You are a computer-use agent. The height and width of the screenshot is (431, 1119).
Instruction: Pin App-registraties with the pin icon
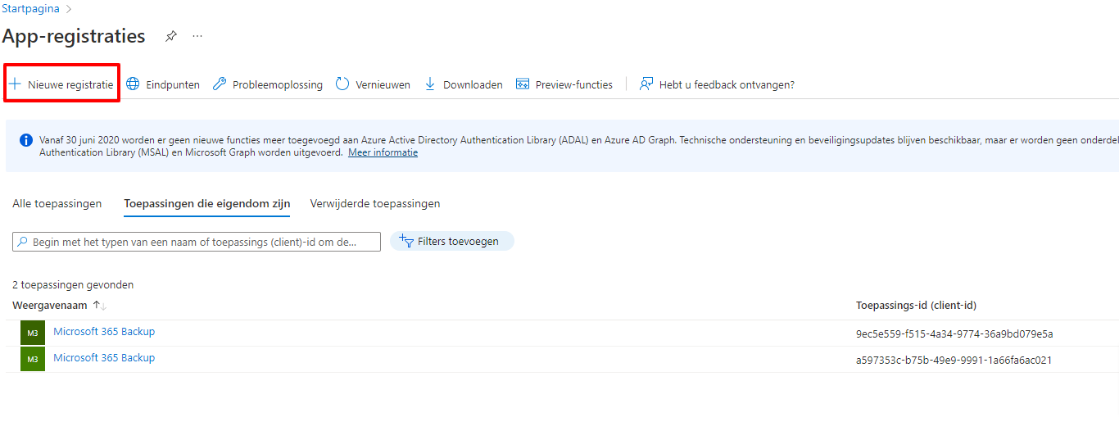point(170,36)
